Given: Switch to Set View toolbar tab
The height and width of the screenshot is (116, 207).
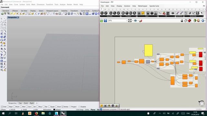Looking at the screenshot, I should pos(24,11).
